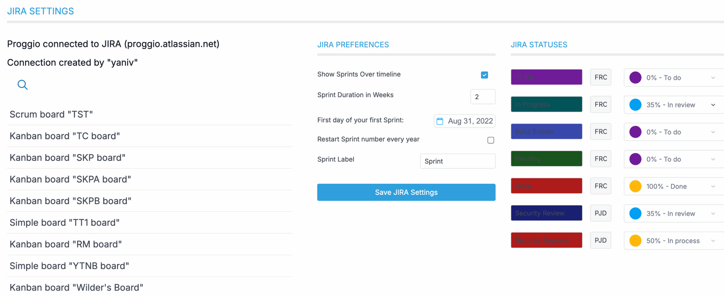The height and width of the screenshot is (297, 724).
Task: Click the red Security Approval swatch
Action: (x=547, y=240)
